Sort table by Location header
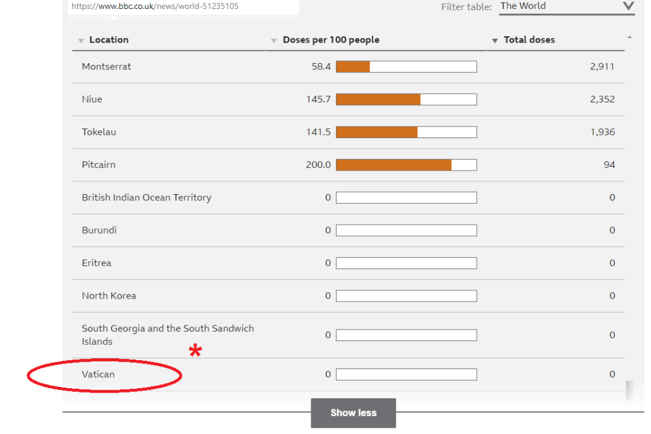The height and width of the screenshot is (434, 651). 109,40
